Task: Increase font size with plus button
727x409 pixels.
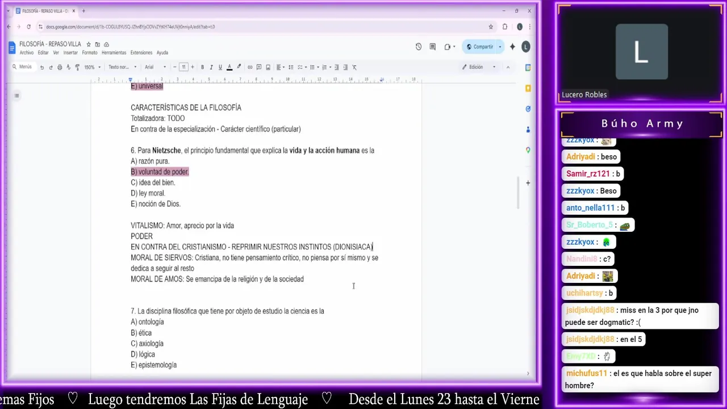Action: (x=193, y=67)
